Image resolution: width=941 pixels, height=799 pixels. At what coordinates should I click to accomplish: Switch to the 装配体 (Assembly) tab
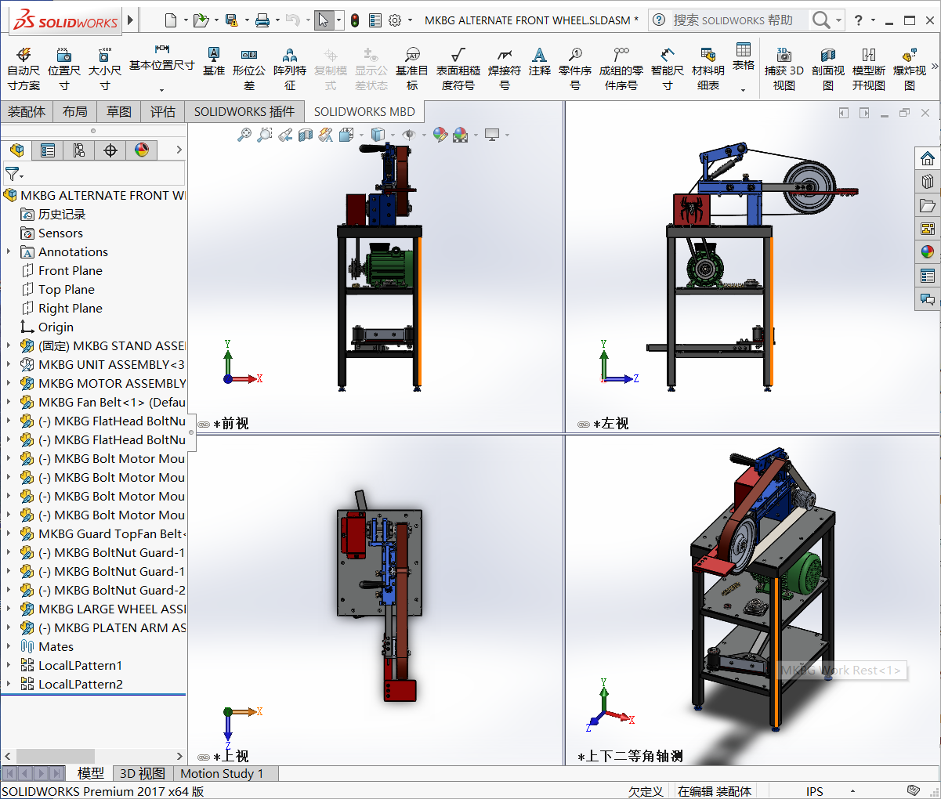pos(27,112)
